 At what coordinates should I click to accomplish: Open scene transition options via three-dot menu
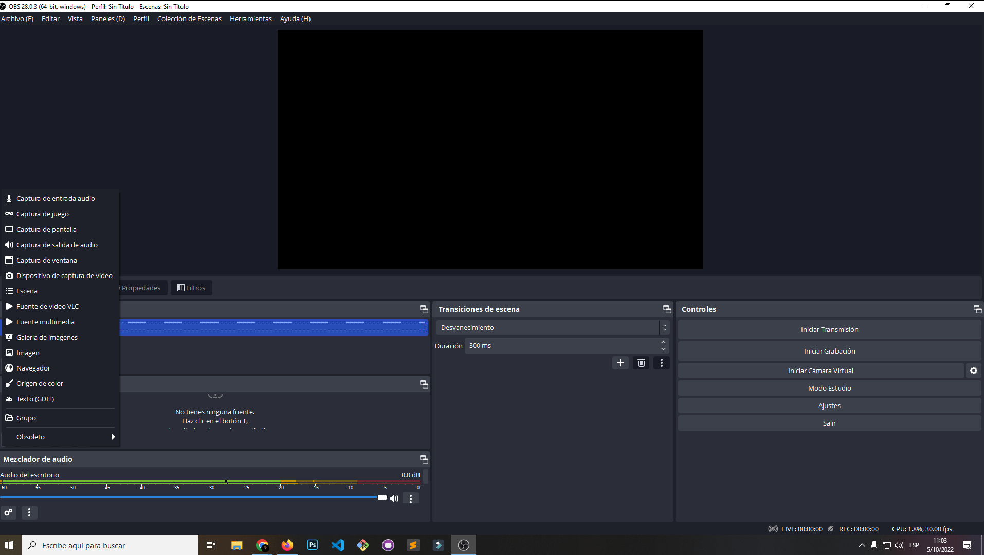661,363
